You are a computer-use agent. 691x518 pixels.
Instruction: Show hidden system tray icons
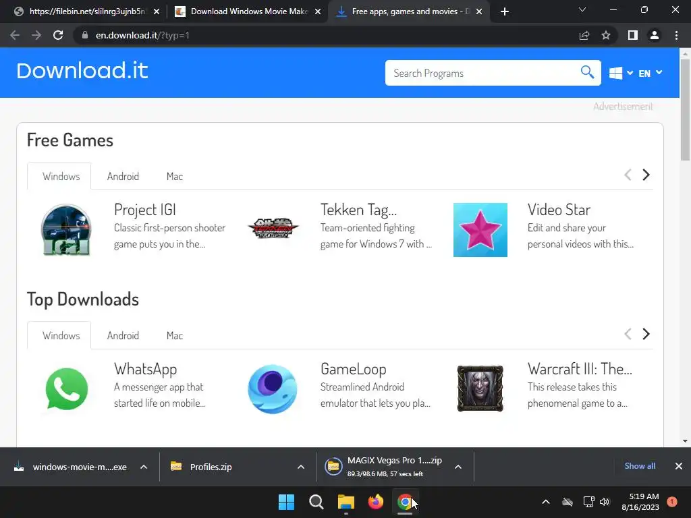545,502
